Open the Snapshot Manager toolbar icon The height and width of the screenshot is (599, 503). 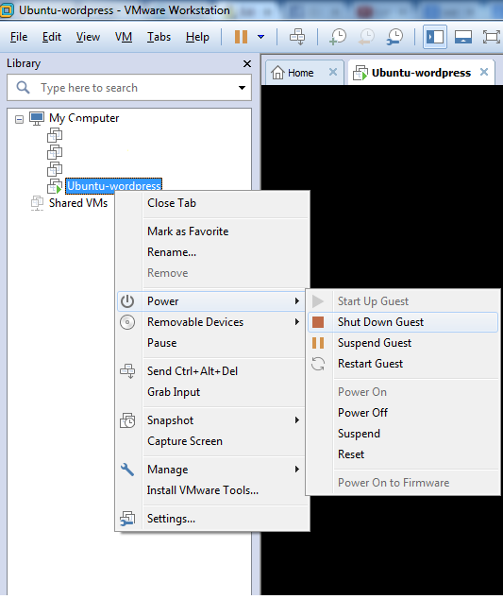pos(394,37)
